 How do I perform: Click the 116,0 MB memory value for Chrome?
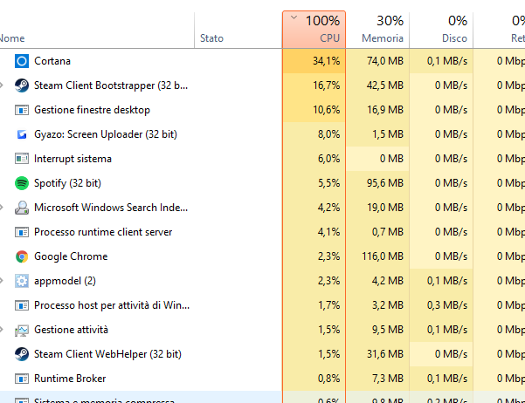point(383,256)
